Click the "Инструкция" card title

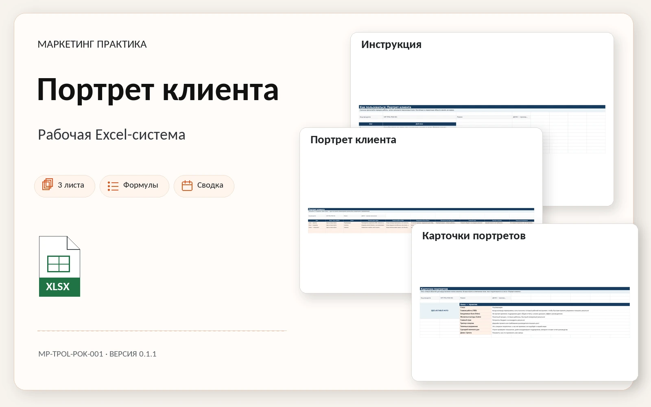coord(391,44)
